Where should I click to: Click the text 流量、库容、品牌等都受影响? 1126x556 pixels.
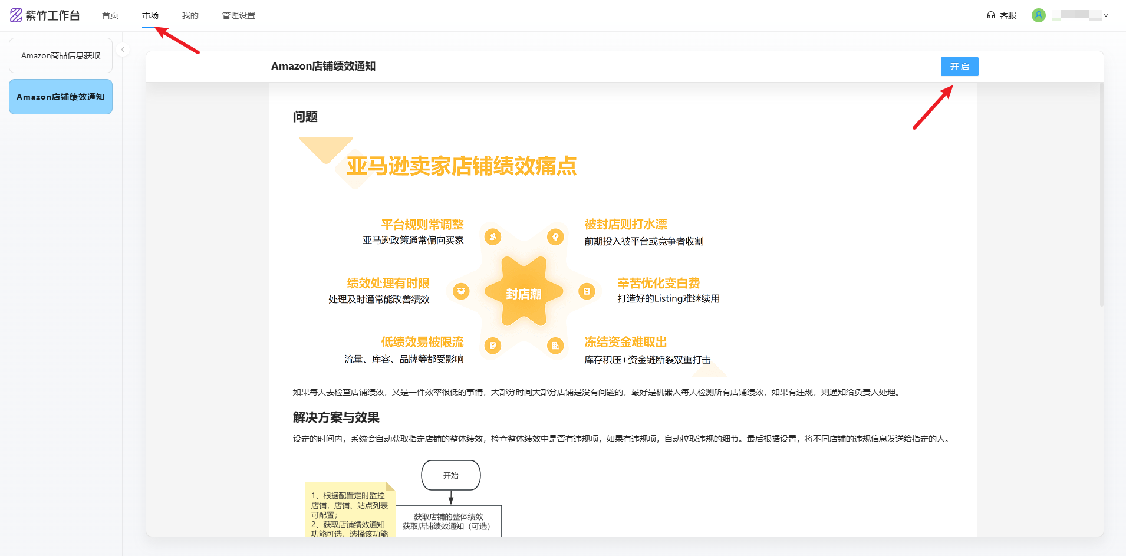click(404, 359)
